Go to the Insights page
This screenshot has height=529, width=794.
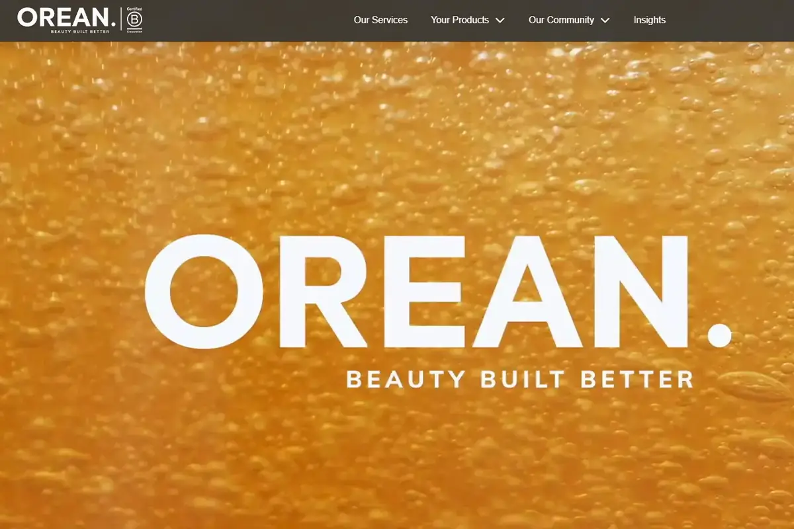pos(649,20)
